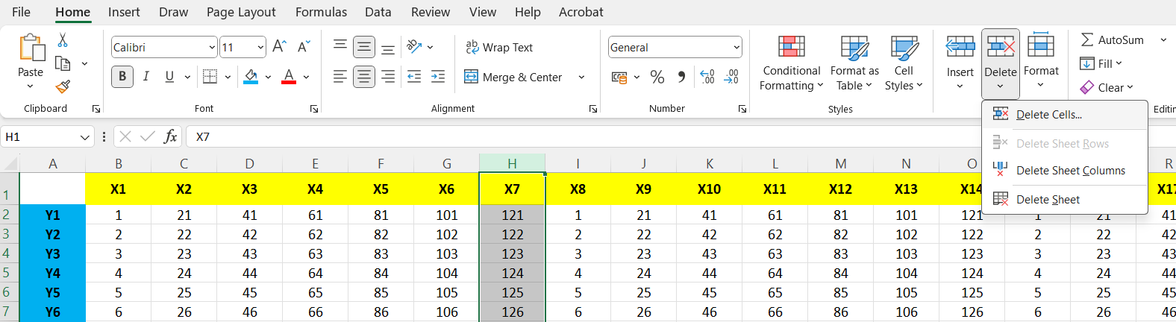The height and width of the screenshot is (322, 1176).
Task: Apply the Fill Color bucket
Action: click(x=251, y=77)
